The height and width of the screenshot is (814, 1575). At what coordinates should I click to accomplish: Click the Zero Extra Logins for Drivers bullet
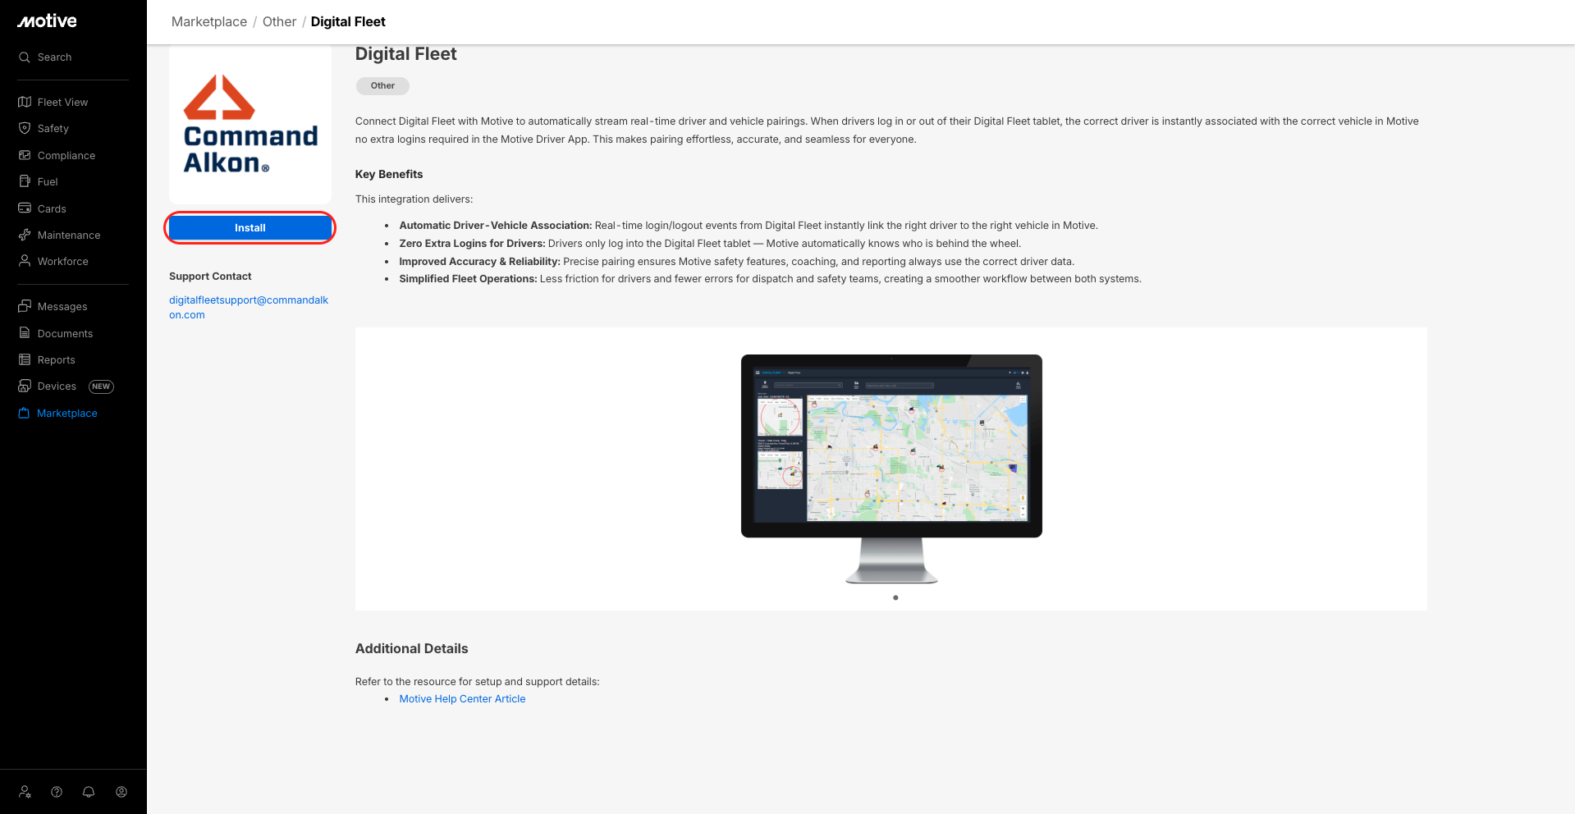coord(710,244)
